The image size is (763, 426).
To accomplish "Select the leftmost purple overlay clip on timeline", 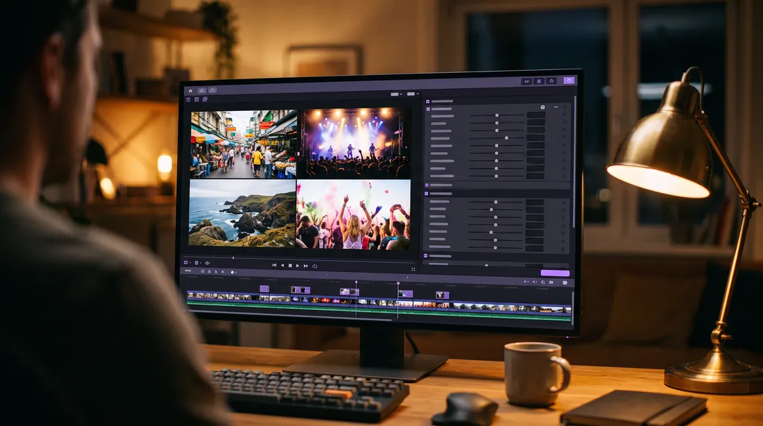I will (x=264, y=289).
